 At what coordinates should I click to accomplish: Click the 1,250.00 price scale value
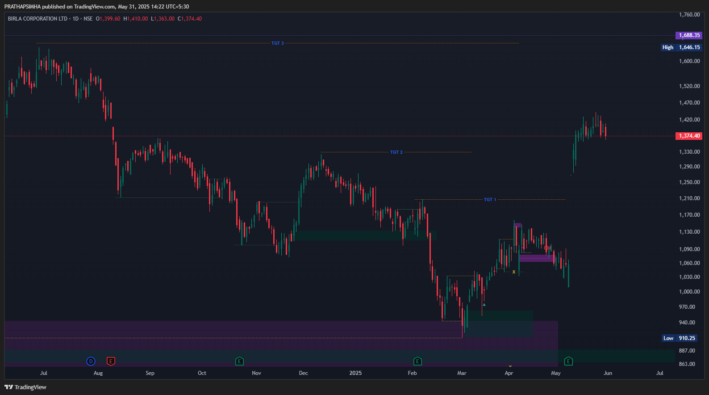pos(689,182)
